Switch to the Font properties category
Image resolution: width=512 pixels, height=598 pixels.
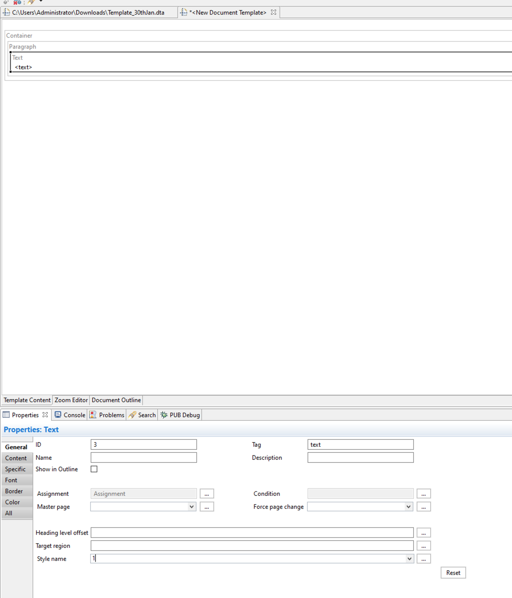pos(17,480)
